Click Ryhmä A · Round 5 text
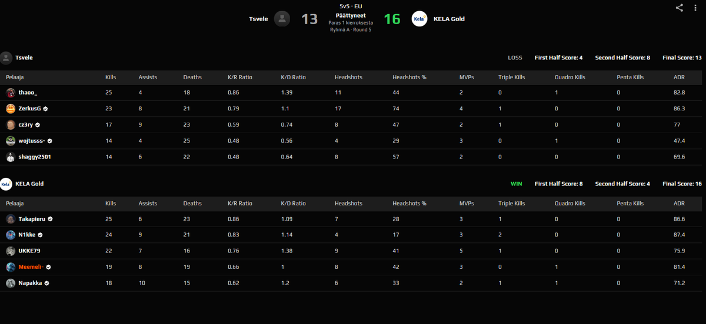Image resolution: width=706 pixels, height=324 pixels. [351, 29]
